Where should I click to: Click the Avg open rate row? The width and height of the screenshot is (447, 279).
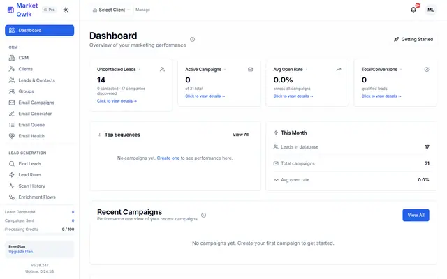tap(351, 180)
